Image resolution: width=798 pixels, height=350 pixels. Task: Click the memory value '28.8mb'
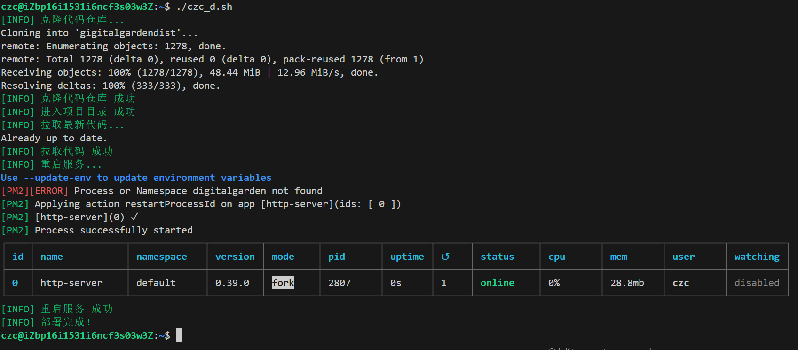coord(627,283)
